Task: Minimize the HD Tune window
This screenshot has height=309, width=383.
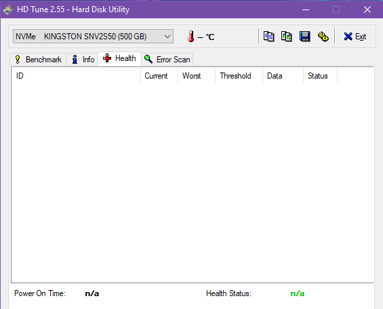Action: 306,9
